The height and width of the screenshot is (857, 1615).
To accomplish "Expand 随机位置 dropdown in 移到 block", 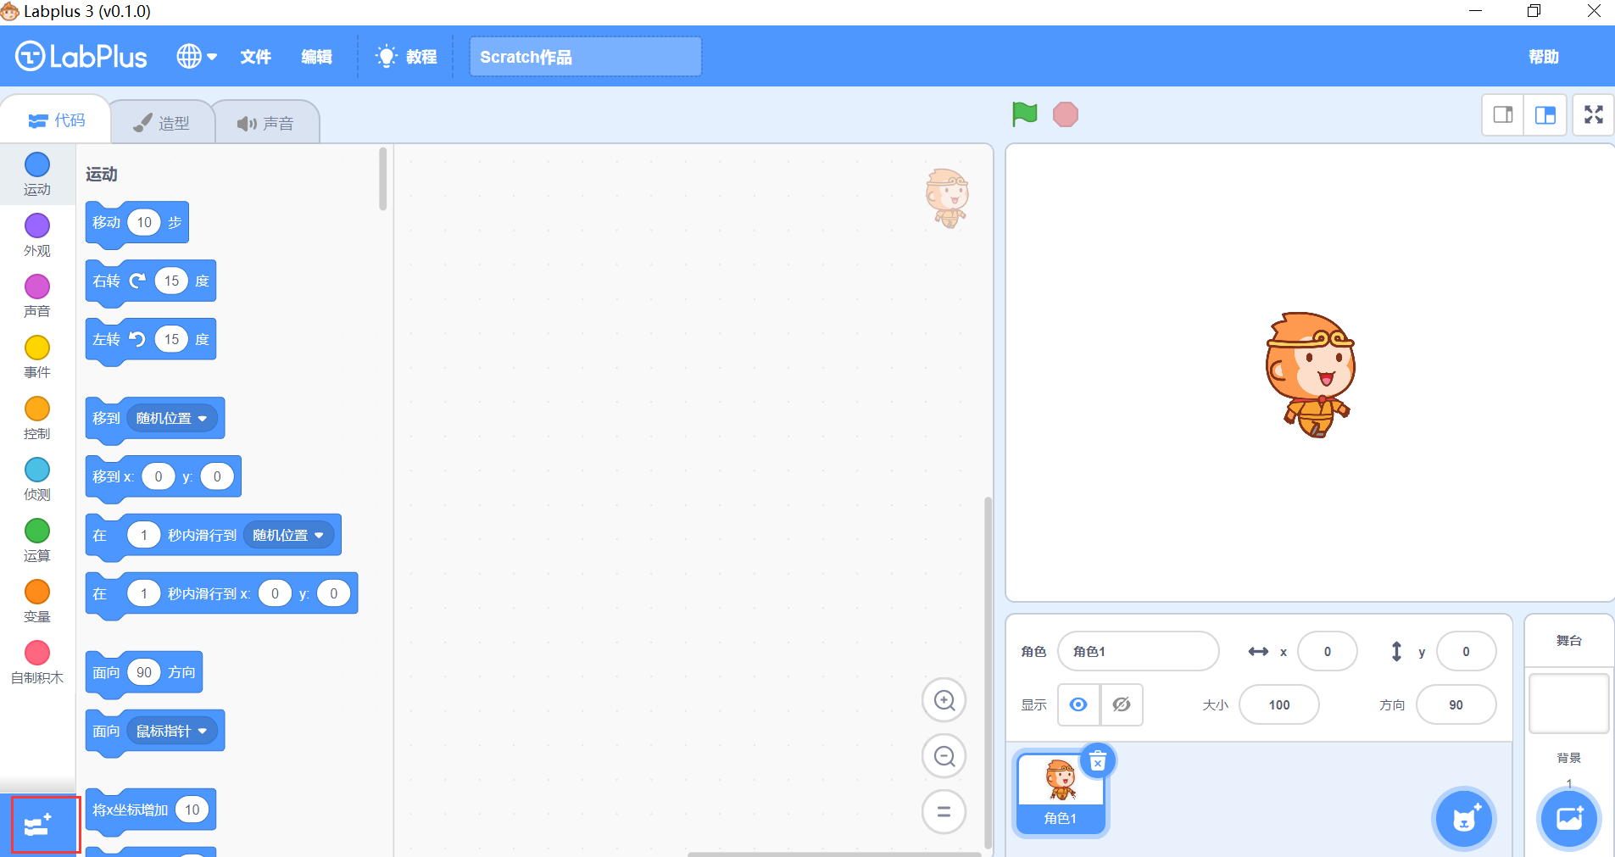I will coord(172,418).
